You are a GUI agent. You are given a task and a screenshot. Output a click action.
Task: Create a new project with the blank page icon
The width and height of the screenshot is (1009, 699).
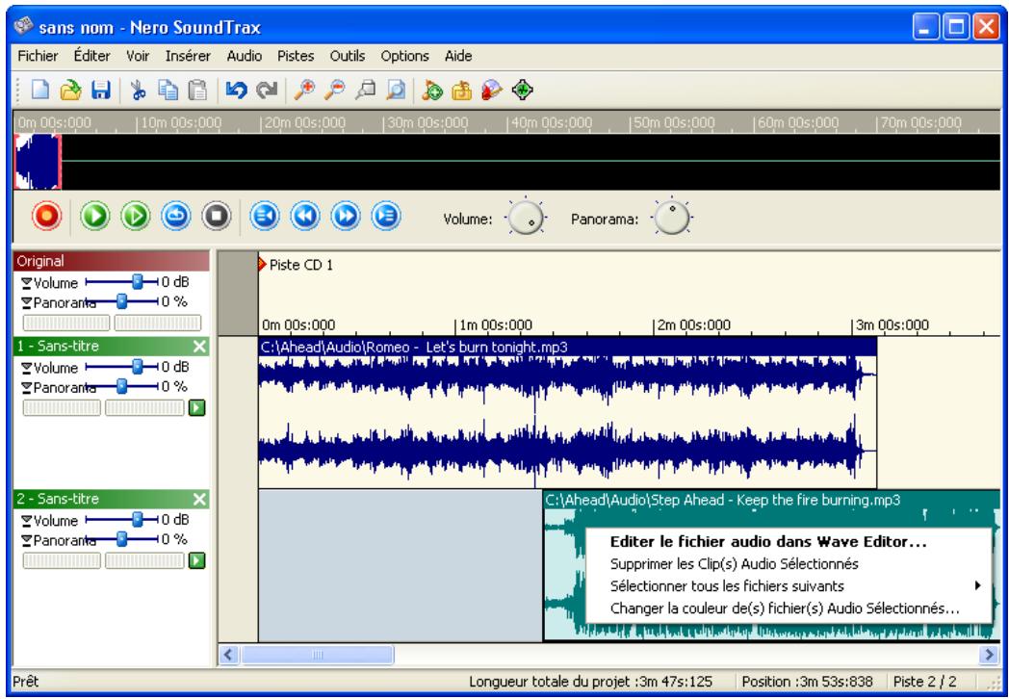click(39, 91)
